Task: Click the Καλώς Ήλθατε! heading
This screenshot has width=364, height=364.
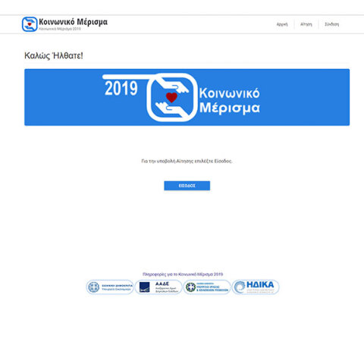Action: (x=54, y=55)
